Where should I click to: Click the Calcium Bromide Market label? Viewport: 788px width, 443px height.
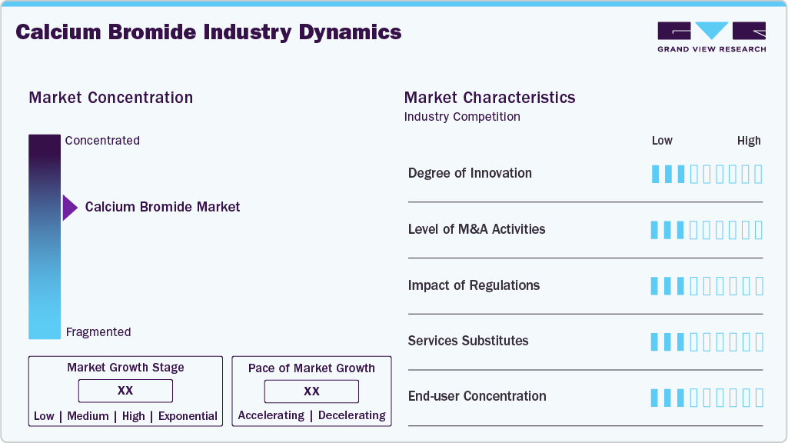coord(162,207)
